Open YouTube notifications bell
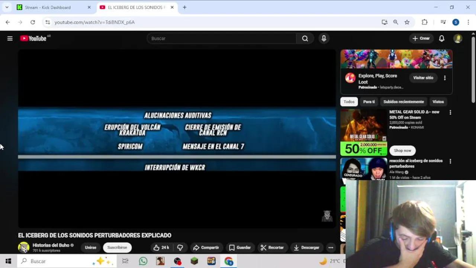The width and height of the screenshot is (476, 268). [441, 38]
